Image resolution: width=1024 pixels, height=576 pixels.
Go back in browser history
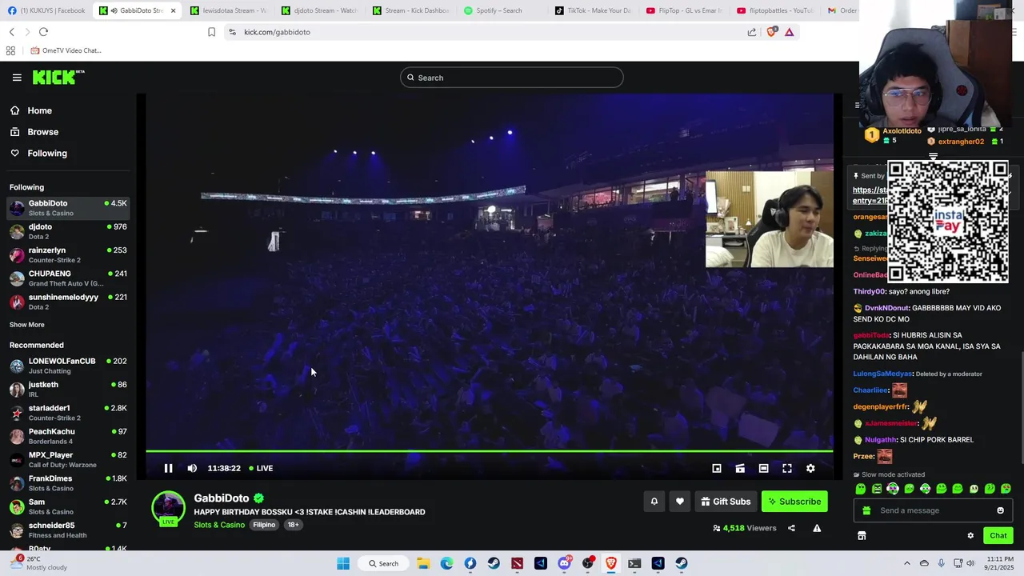tap(11, 32)
